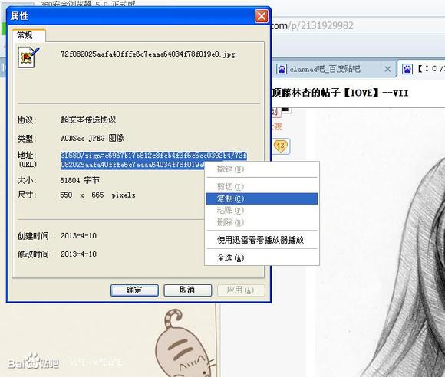The height and width of the screenshot is (377, 445).
Task: Click the ACDSee JPEG 图像 type value
Action: pos(92,139)
